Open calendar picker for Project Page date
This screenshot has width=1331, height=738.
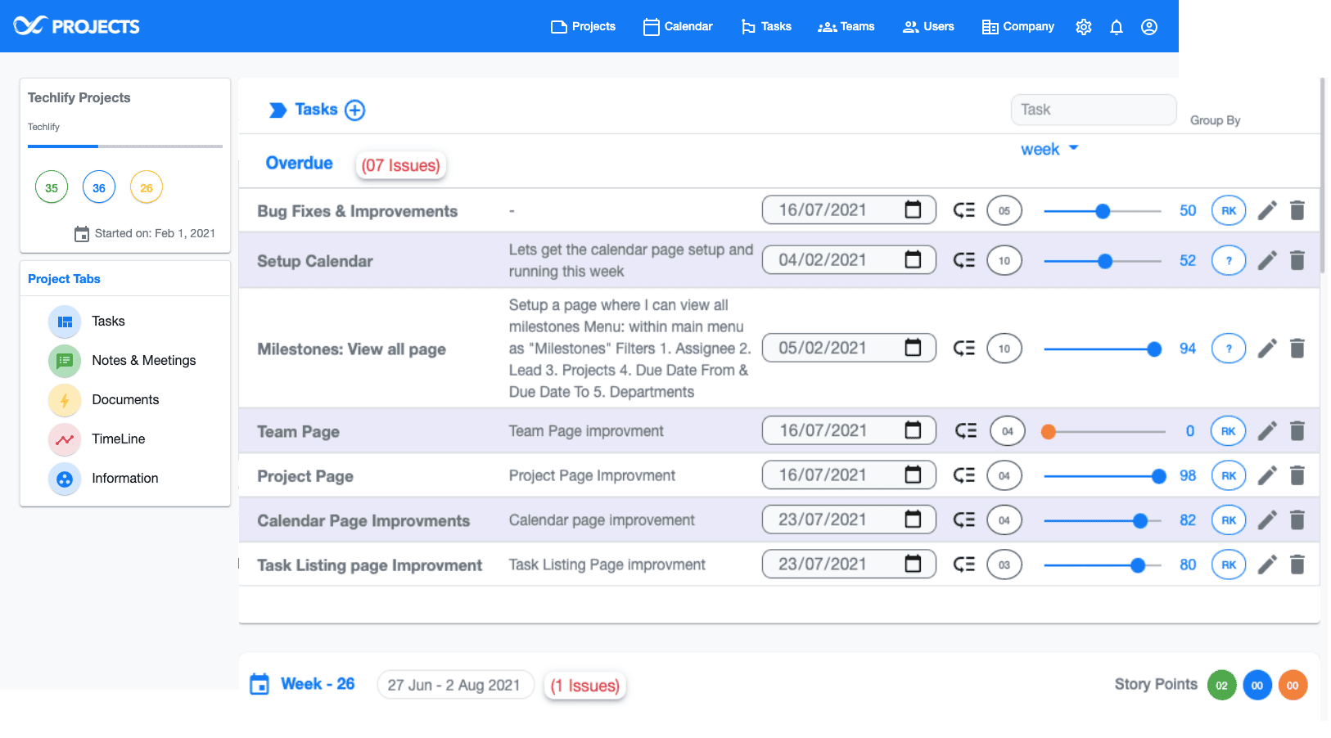pyautogui.click(x=913, y=475)
